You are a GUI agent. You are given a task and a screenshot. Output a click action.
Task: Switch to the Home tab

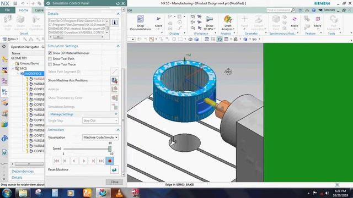tap(23, 10)
